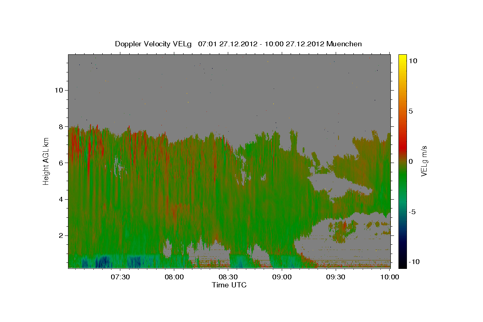Click colorbar label '-5'
483x322 pixels.
click(412, 212)
